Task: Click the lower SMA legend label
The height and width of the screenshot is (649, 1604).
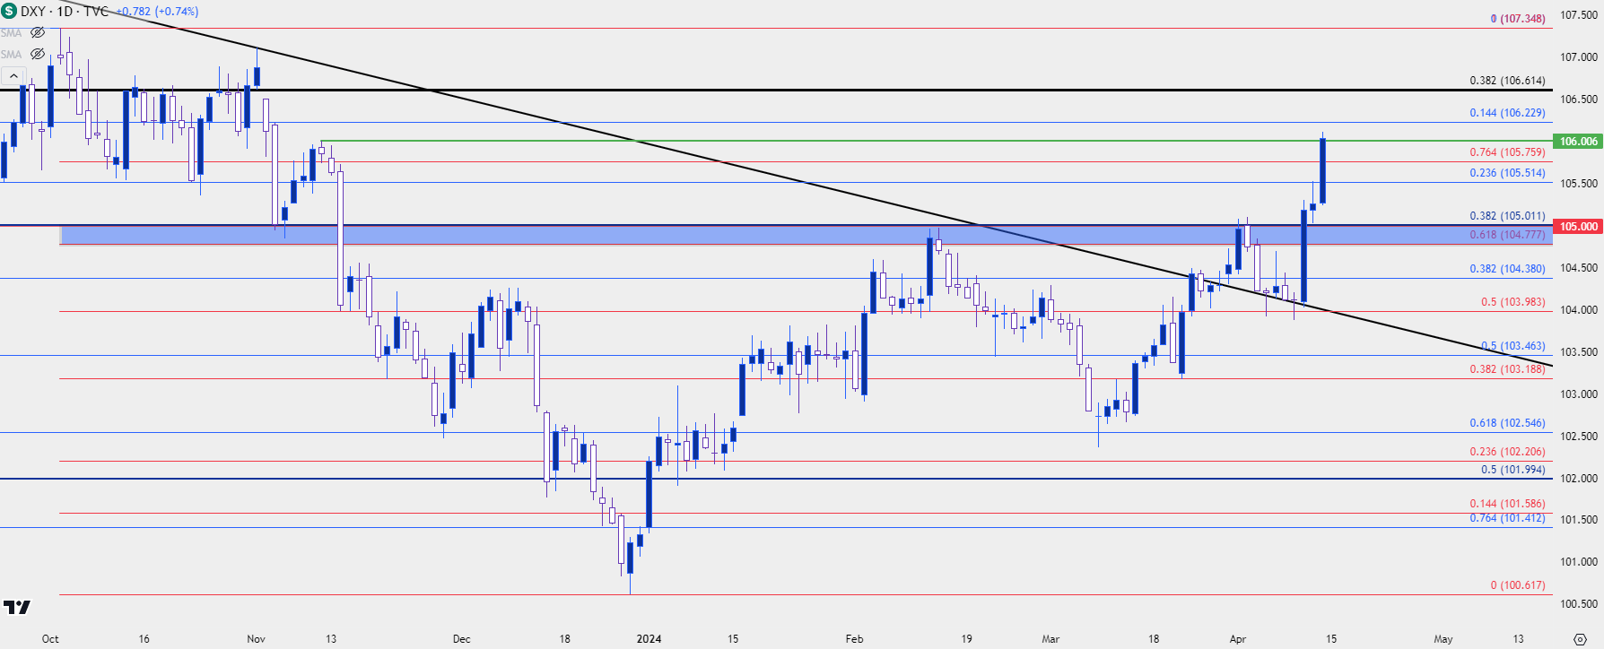Action: (x=11, y=54)
